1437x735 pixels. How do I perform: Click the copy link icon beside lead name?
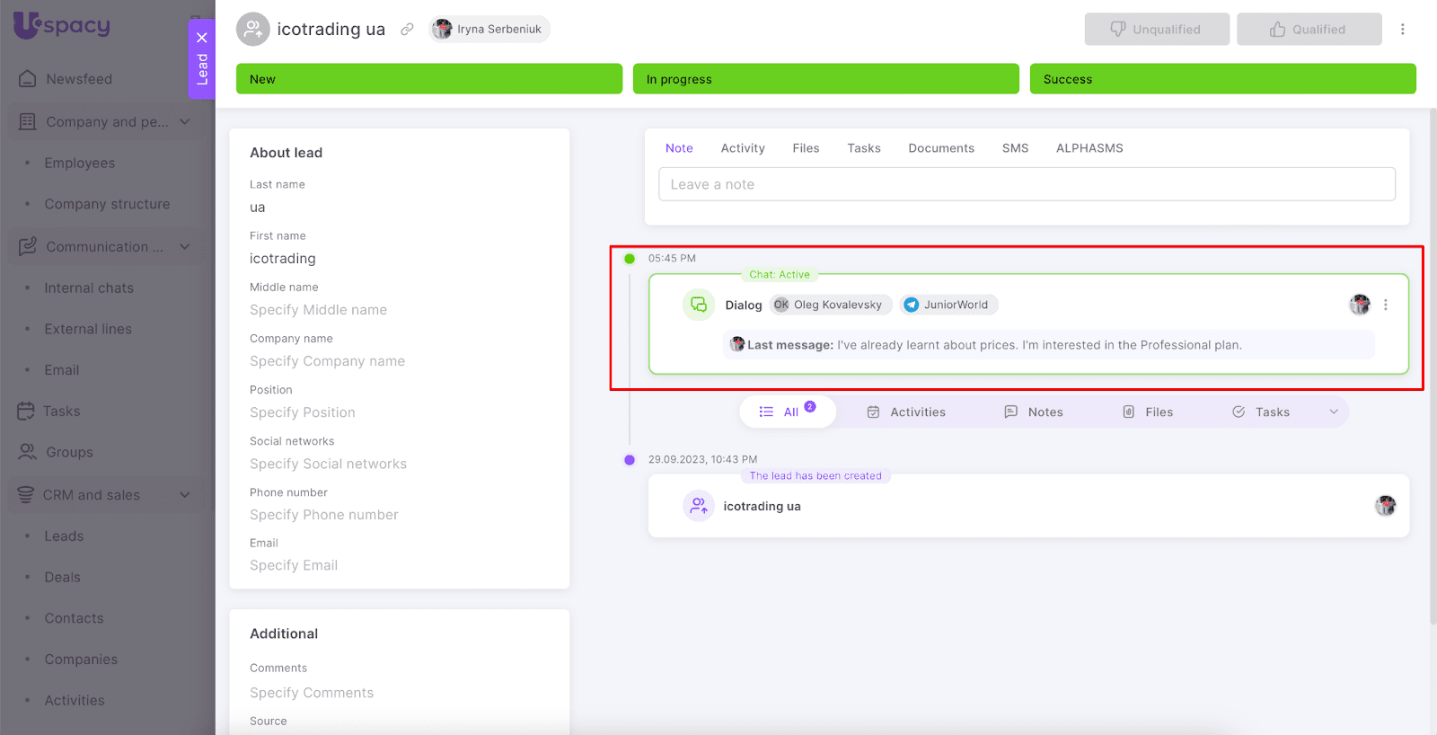pyautogui.click(x=407, y=30)
